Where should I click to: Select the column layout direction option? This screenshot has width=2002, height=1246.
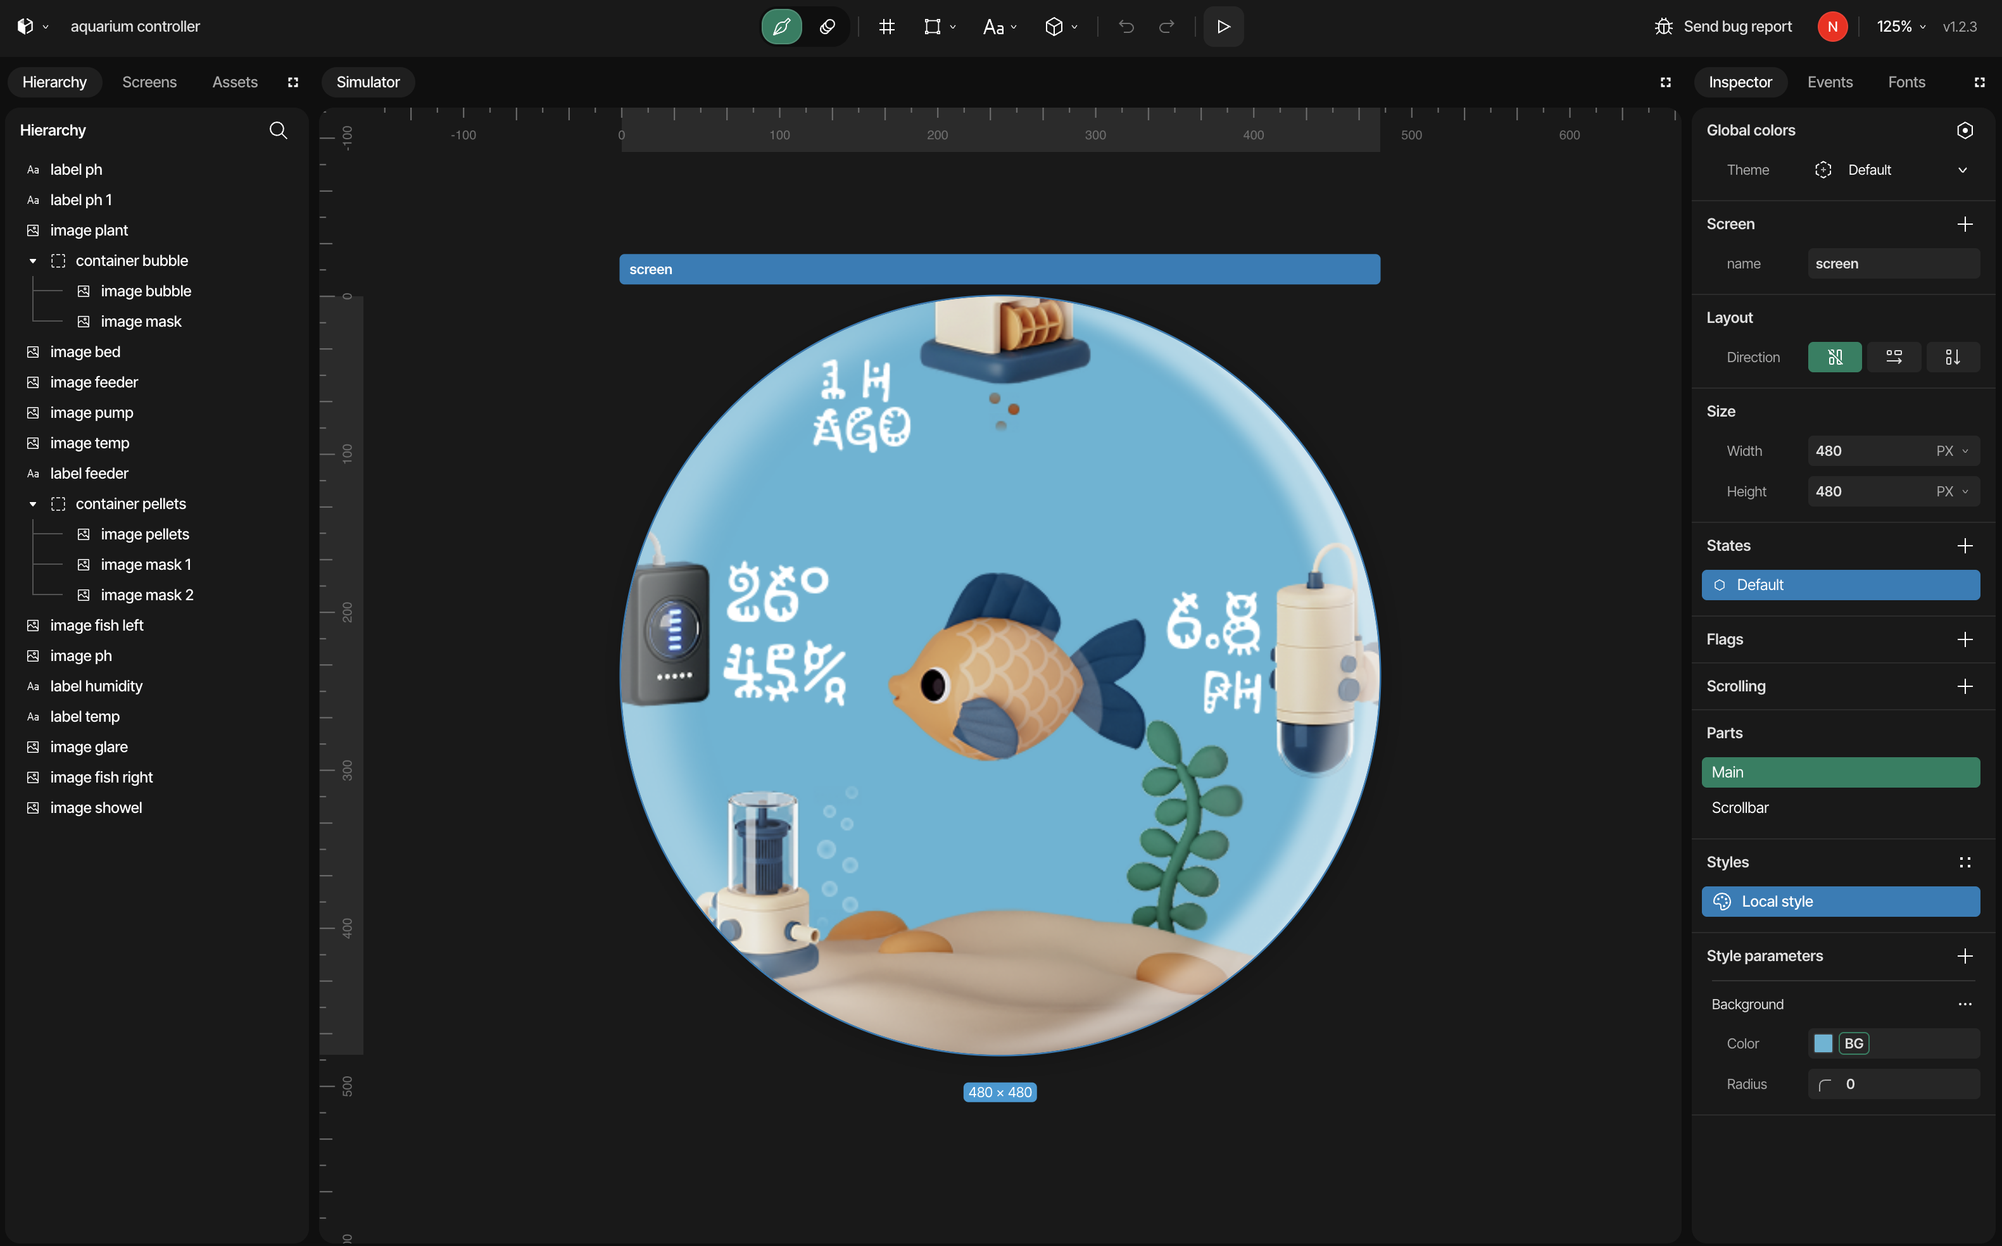(x=1952, y=357)
